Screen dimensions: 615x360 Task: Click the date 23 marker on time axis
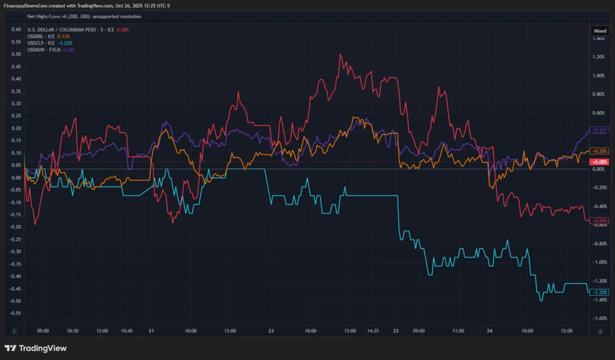point(396,331)
